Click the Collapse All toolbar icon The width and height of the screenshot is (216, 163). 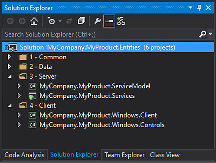pos(82,21)
